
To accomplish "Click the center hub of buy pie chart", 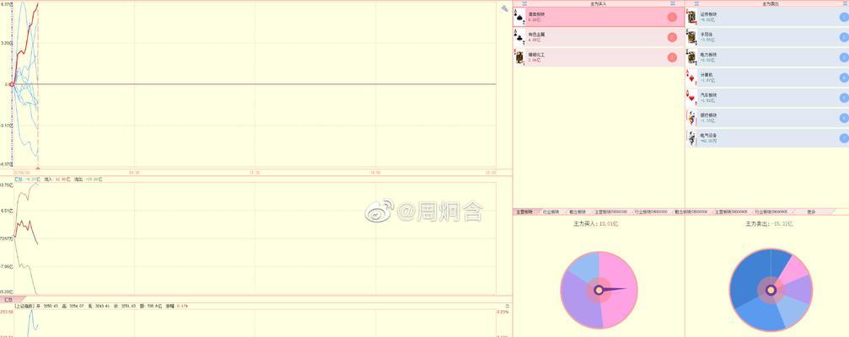I will pyautogui.click(x=599, y=290).
